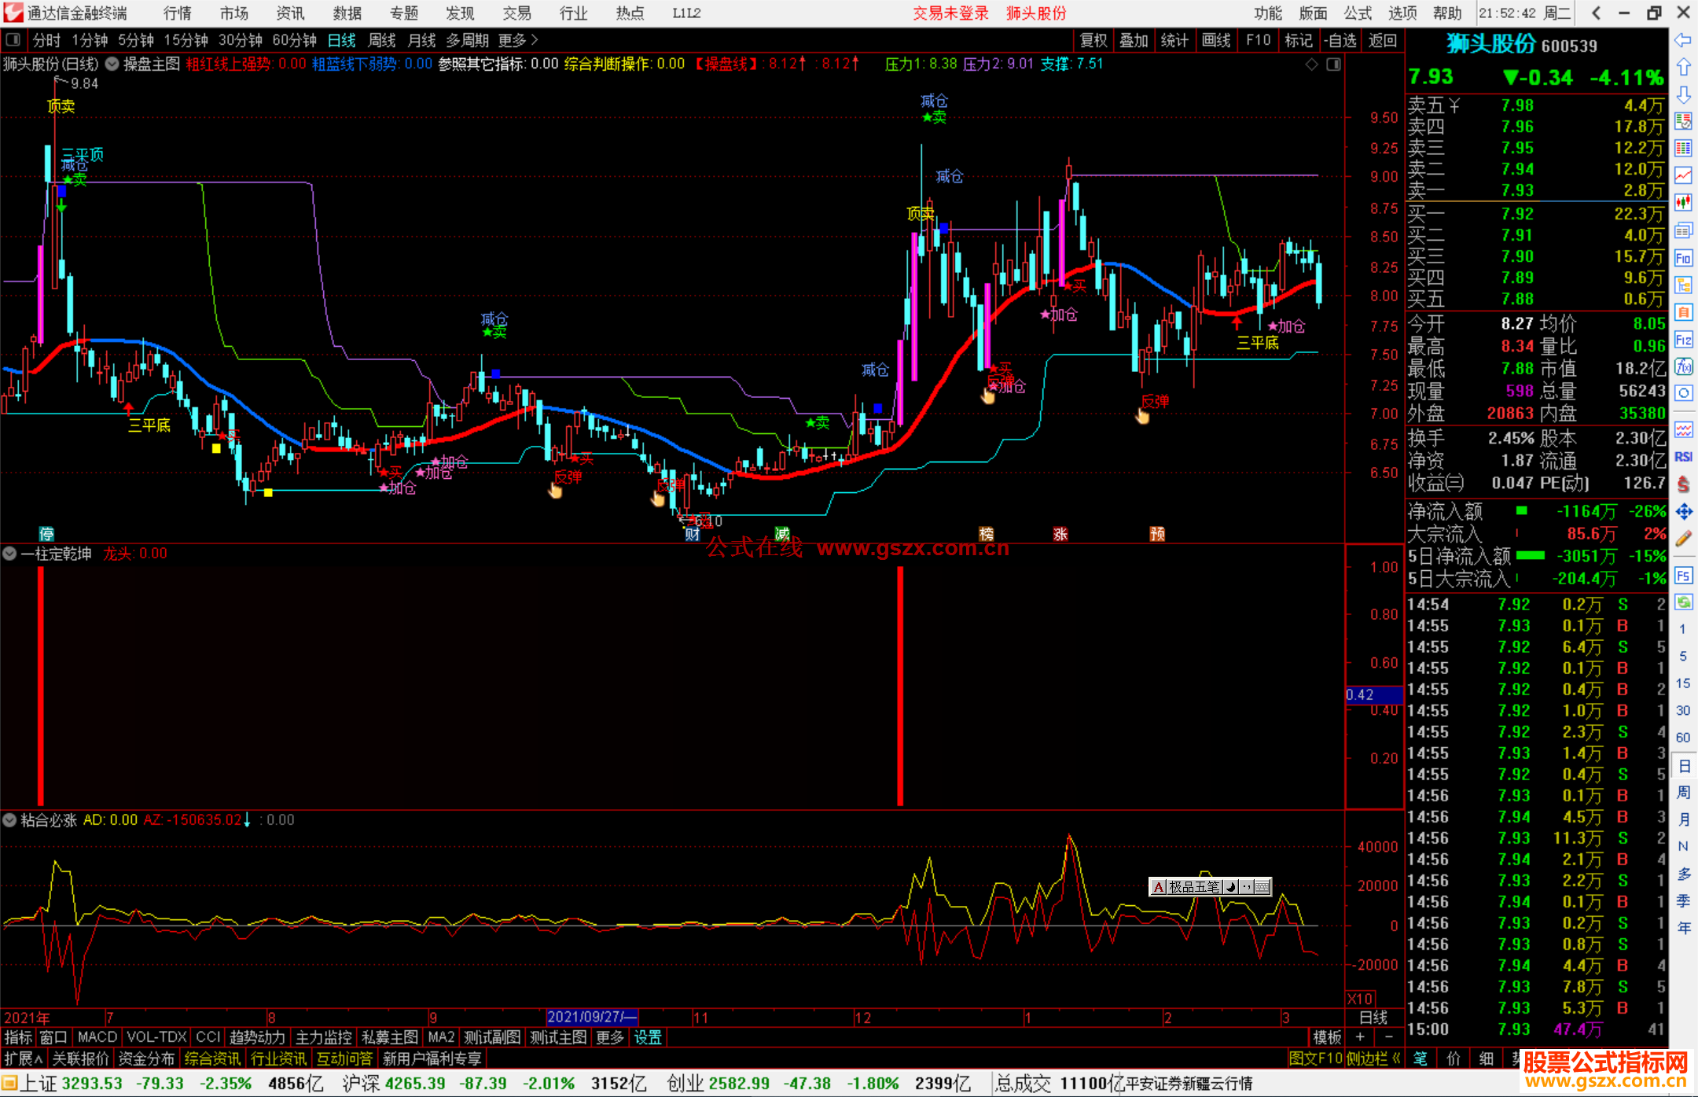Open the 行情 menu
The width and height of the screenshot is (1698, 1097).
pos(178,13)
